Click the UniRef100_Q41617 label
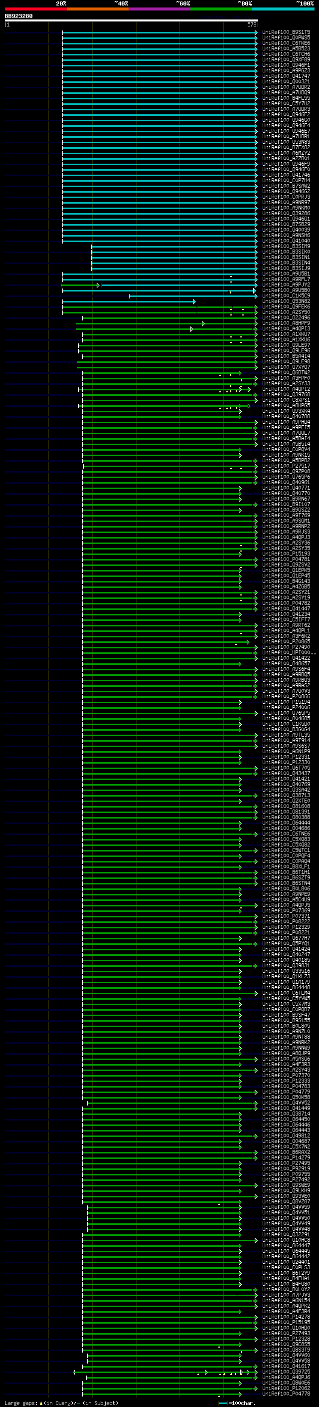This screenshot has width=319, height=1407. (286, 1366)
